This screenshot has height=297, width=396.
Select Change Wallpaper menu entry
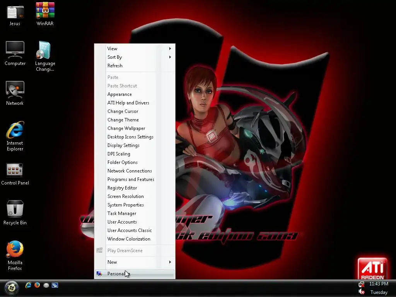(126, 128)
